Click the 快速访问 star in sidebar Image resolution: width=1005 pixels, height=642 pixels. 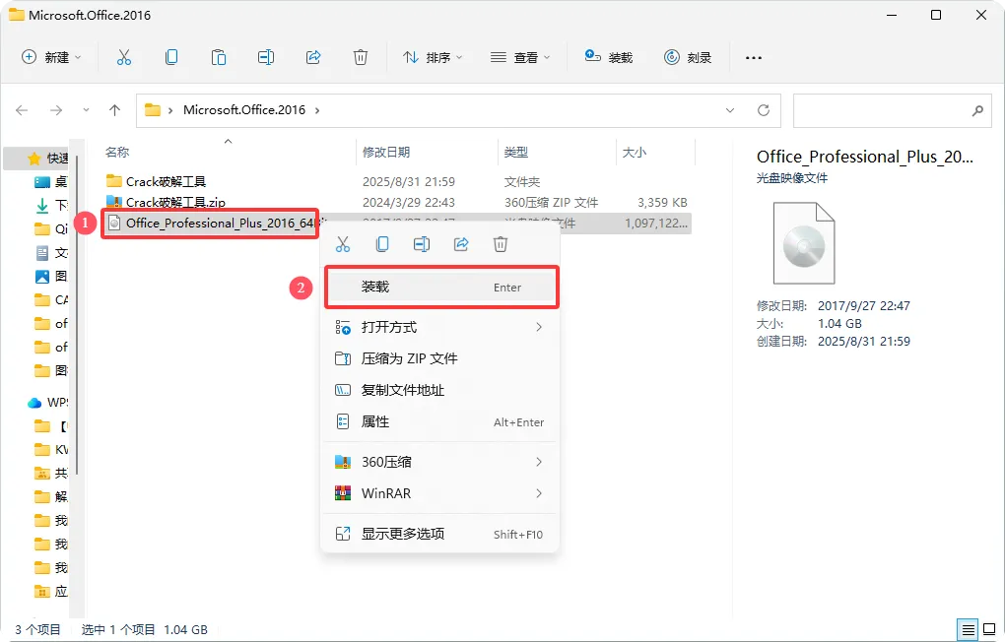coord(33,159)
